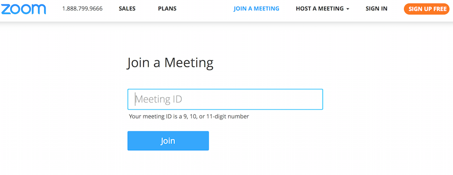This screenshot has width=453, height=175.
Task: Click the blue Join button
Action: pyautogui.click(x=168, y=141)
